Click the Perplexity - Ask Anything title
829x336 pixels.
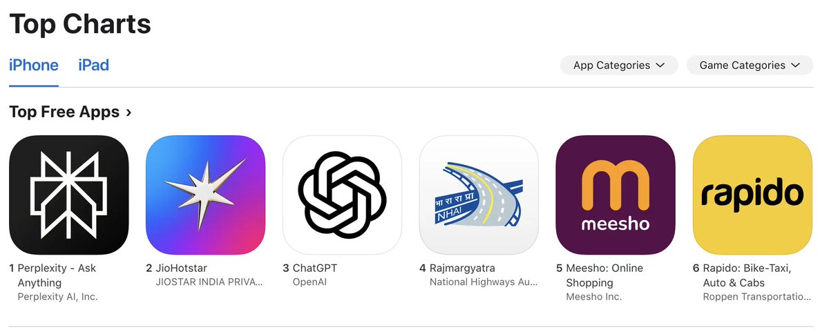[57, 275]
